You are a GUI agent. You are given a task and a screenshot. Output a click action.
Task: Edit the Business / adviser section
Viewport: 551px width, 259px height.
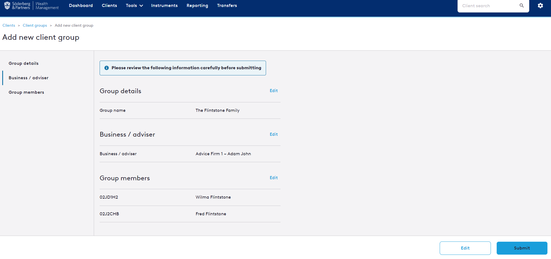274,134
